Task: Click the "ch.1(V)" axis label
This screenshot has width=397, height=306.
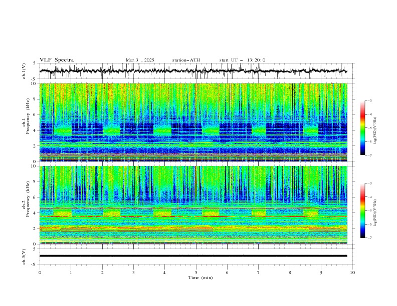Action: [24, 71]
